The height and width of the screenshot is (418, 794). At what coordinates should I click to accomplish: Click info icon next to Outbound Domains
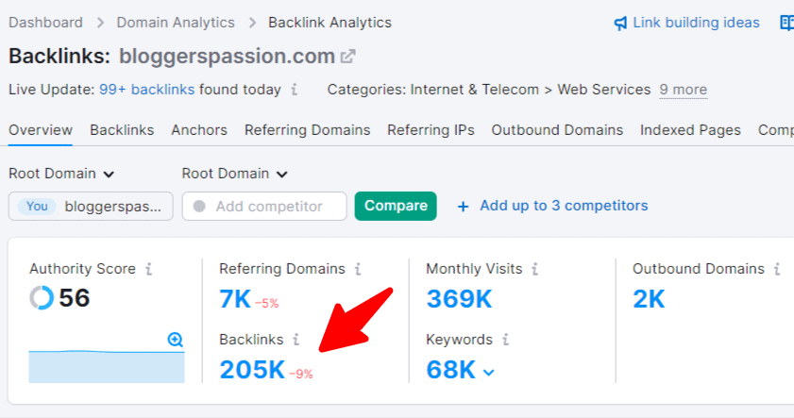click(777, 269)
